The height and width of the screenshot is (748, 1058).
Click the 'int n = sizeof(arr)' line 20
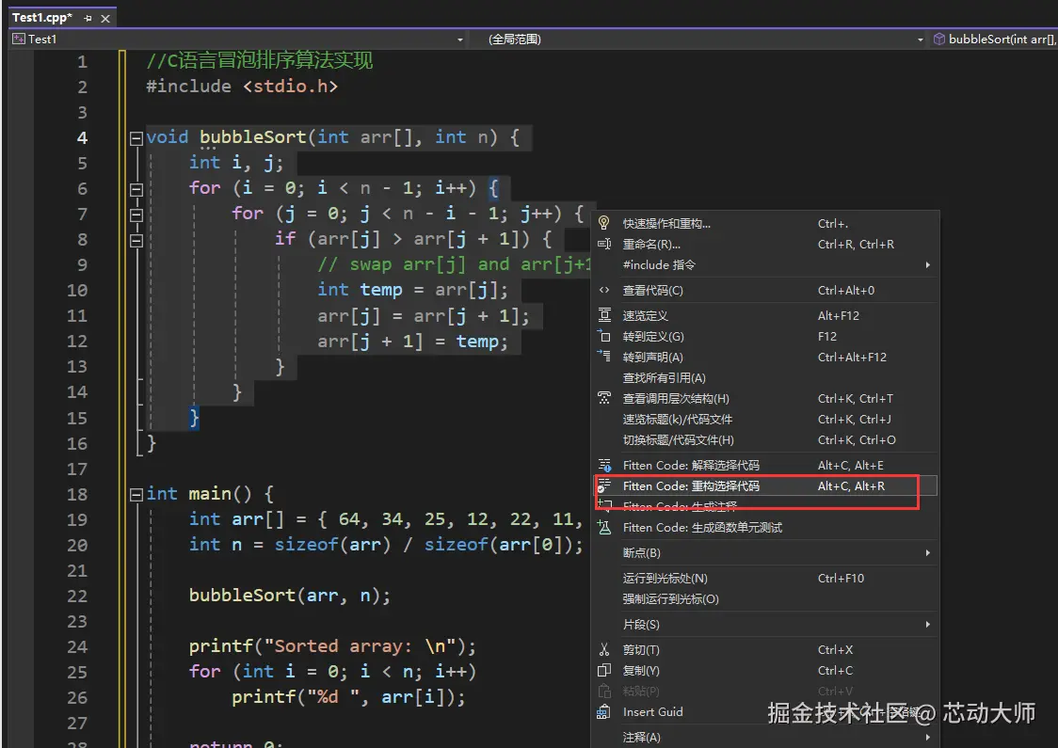386,545
